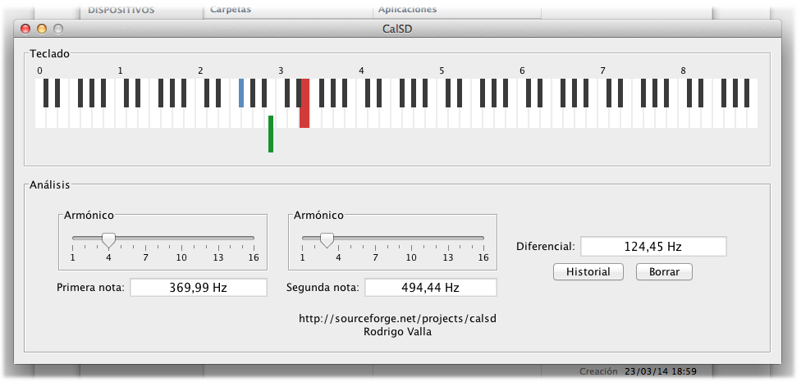Click the gray zoom button of CalSD
Image resolution: width=801 pixels, height=382 pixels.
[58, 29]
